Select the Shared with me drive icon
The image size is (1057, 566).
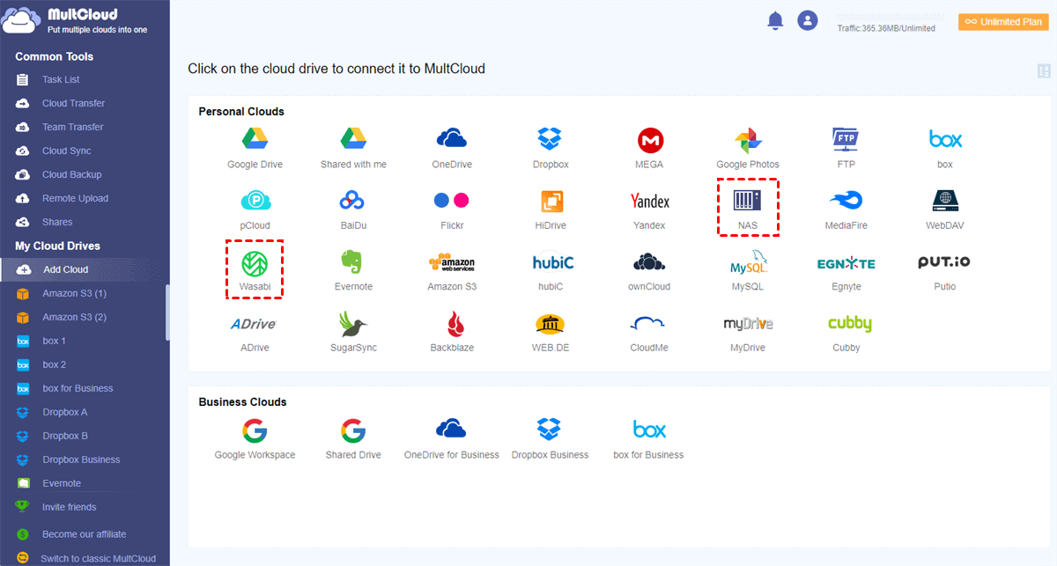point(353,139)
